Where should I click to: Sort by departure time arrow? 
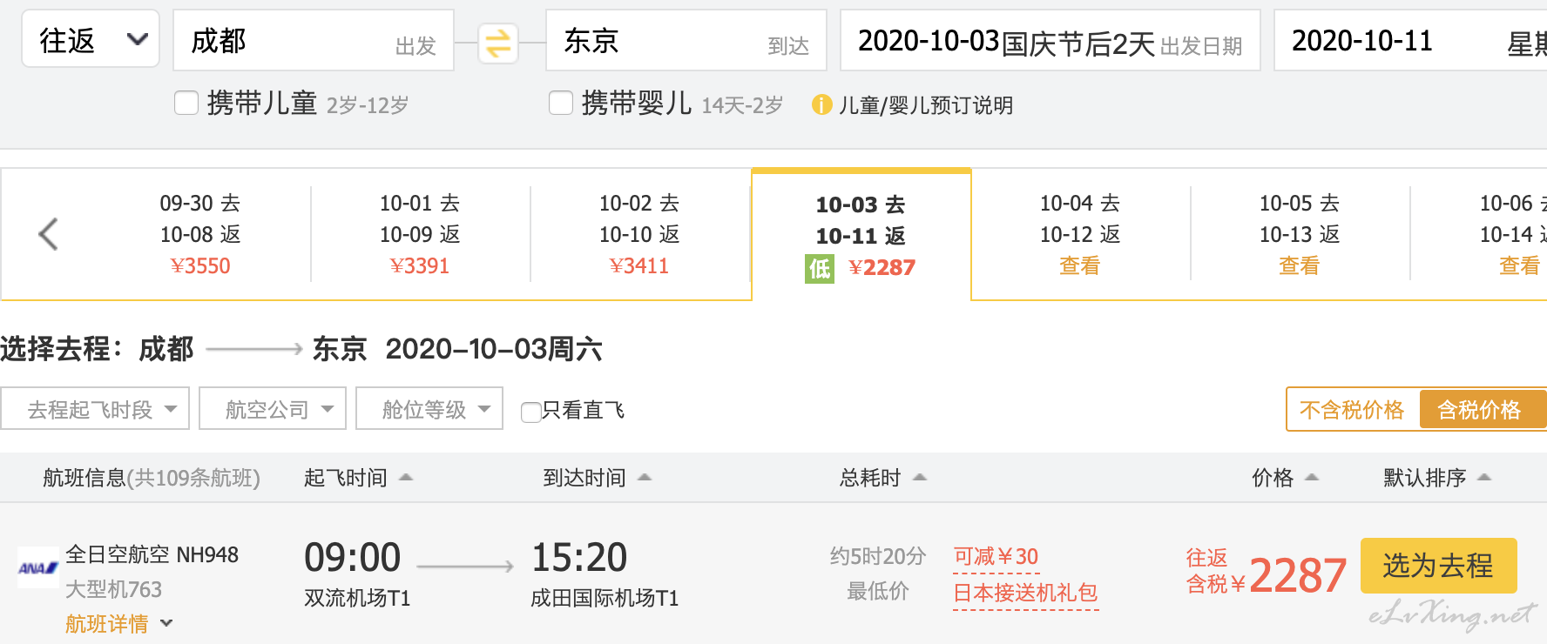[406, 477]
